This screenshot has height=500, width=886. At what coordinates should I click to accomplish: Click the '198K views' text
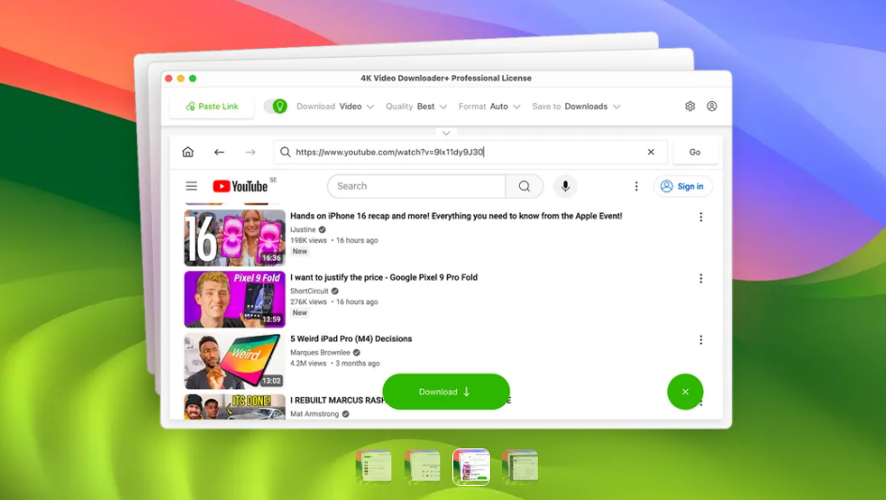(x=309, y=240)
